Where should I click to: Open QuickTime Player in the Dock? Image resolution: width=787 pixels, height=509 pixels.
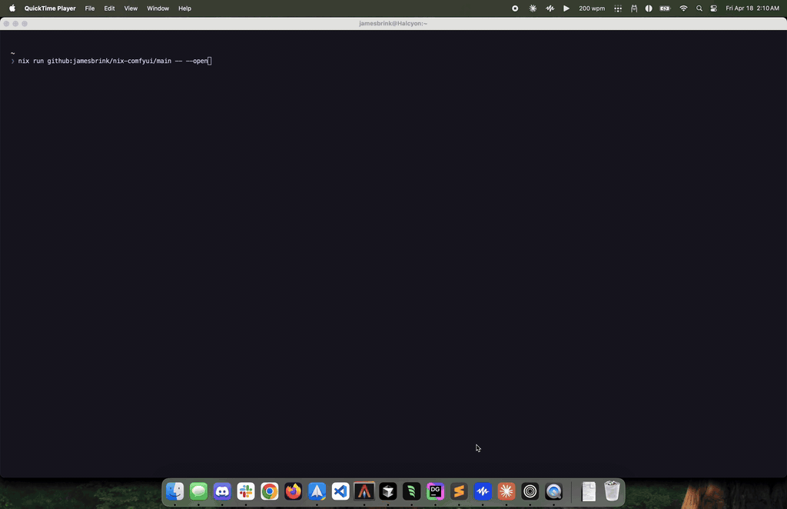click(553, 491)
